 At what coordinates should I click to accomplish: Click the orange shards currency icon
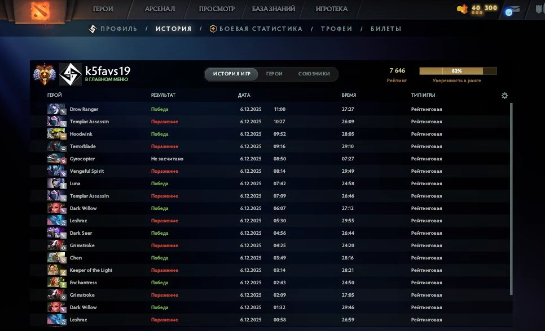pos(463,9)
